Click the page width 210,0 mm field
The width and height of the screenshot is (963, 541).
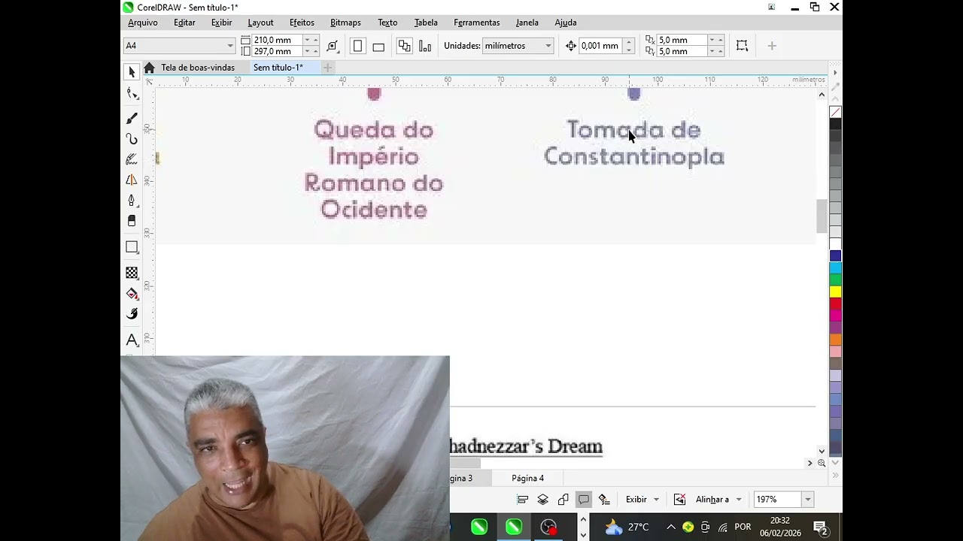(278, 40)
